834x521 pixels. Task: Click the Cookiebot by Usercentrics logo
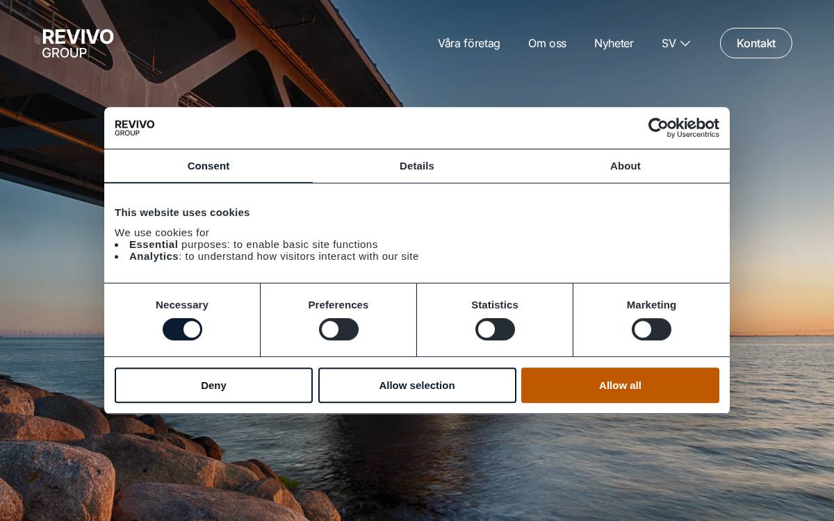683,128
